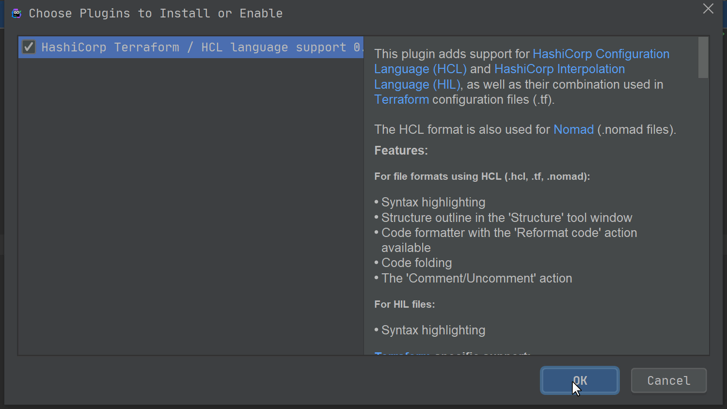
Task: Click the 'Structure outline' bullet text
Action: click(x=506, y=218)
